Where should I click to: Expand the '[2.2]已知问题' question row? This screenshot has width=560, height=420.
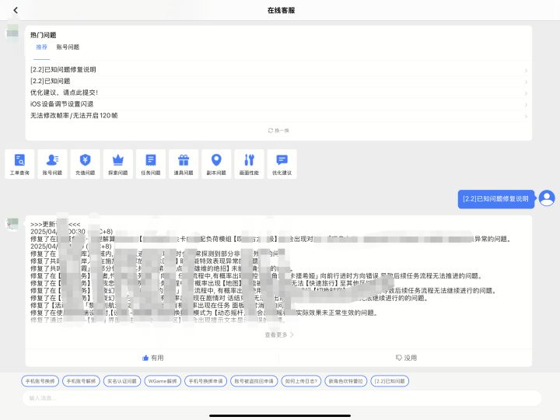click(x=278, y=81)
